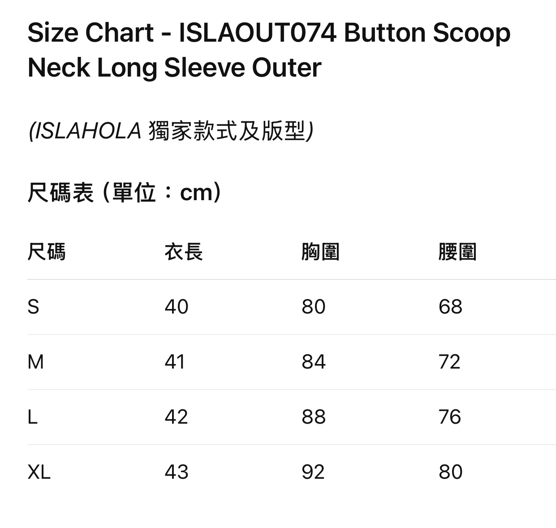Click the 胸圍 value 92 for size XL
Screen dimensions: 556x528
click(x=313, y=472)
